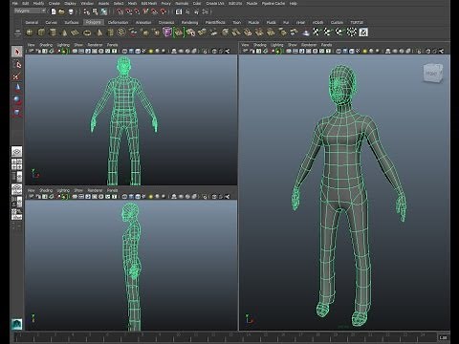
Task: Select four view layout in toolbox
Action: pyautogui.click(x=17, y=164)
